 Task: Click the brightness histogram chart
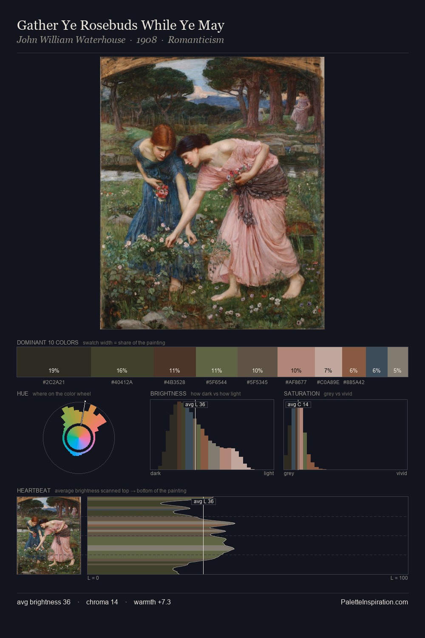click(212, 435)
